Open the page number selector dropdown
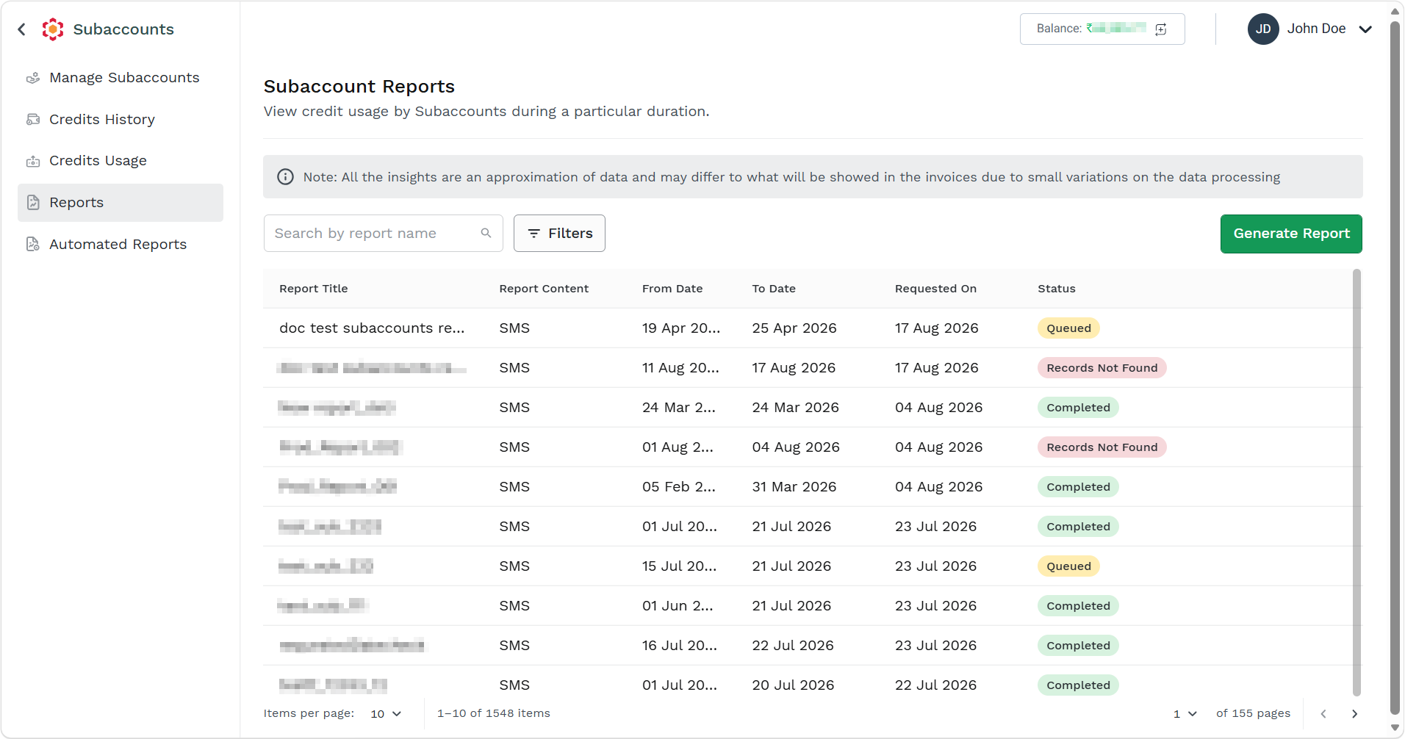The image size is (1405, 739). tap(1185, 714)
